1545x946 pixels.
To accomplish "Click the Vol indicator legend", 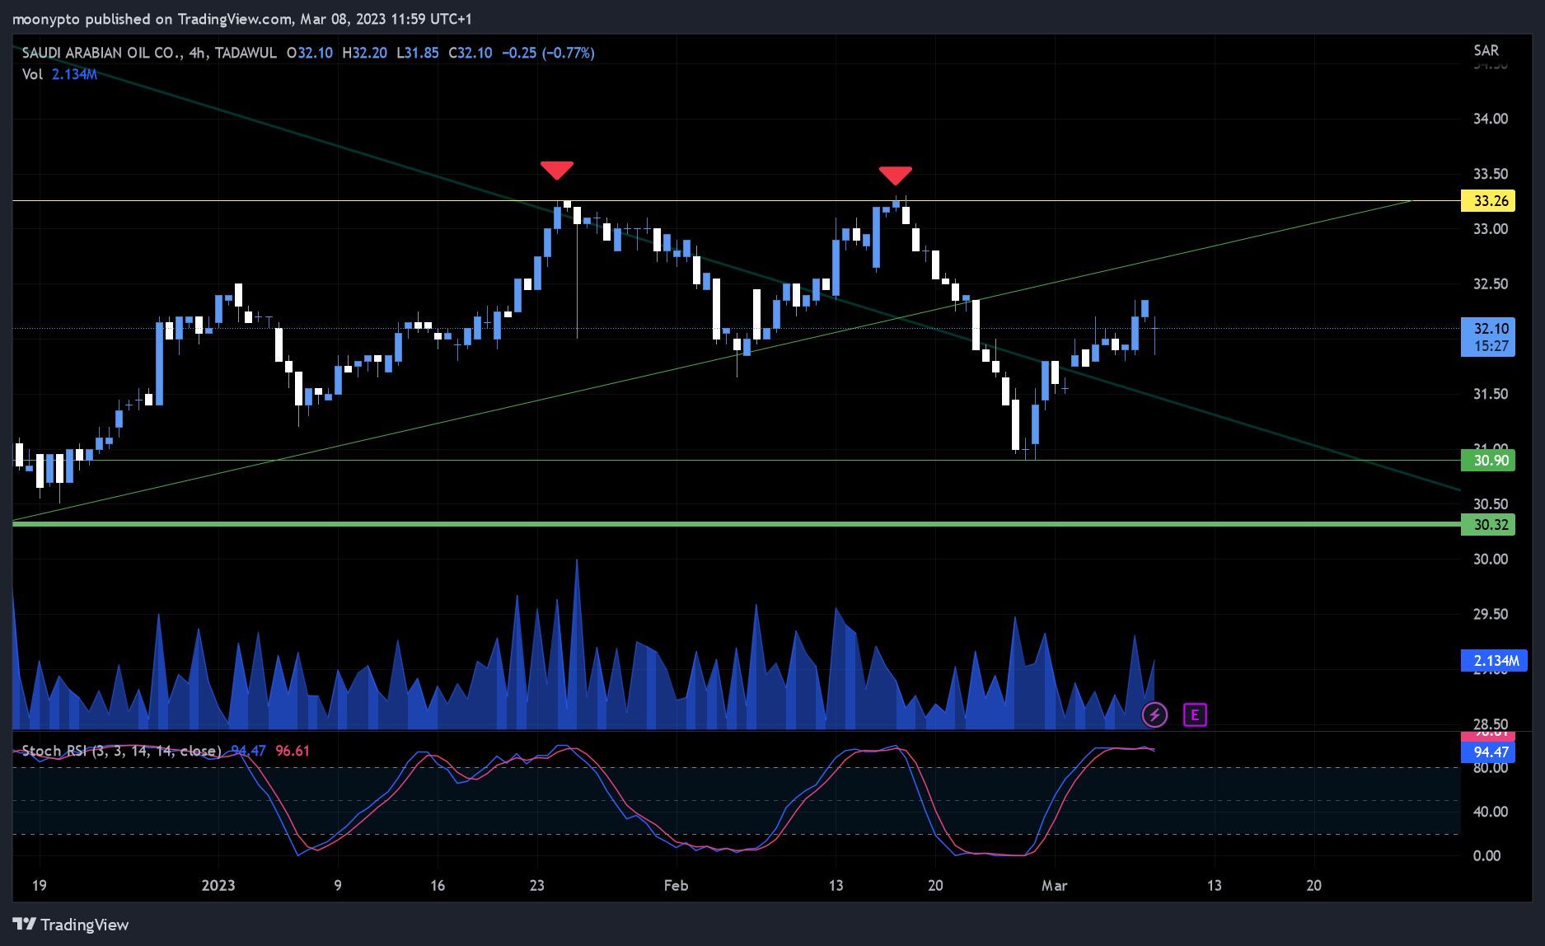I will 59,74.
